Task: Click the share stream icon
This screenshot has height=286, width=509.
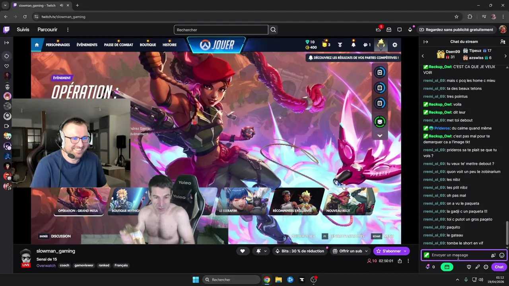Action: click(x=400, y=261)
